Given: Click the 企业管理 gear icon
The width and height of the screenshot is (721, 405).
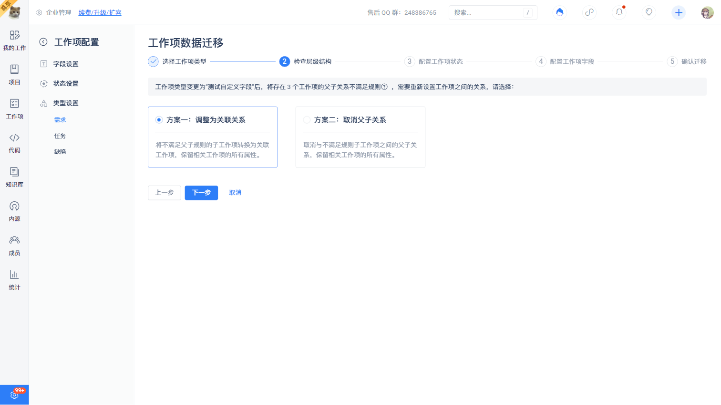Looking at the screenshot, I should click(39, 13).
